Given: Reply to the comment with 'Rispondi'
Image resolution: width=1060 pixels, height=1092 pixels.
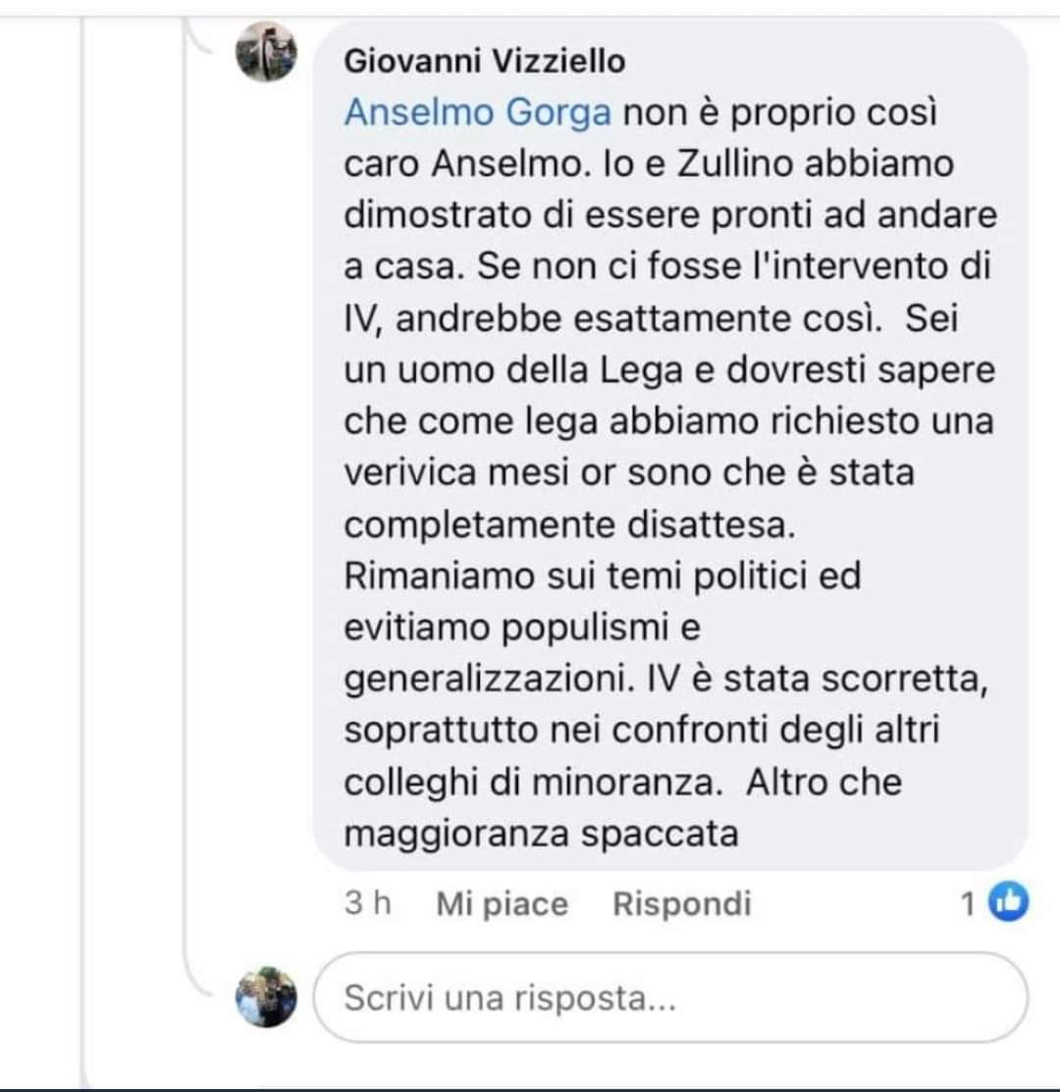Looking at the screenshot, I should [x=681, y=904].
